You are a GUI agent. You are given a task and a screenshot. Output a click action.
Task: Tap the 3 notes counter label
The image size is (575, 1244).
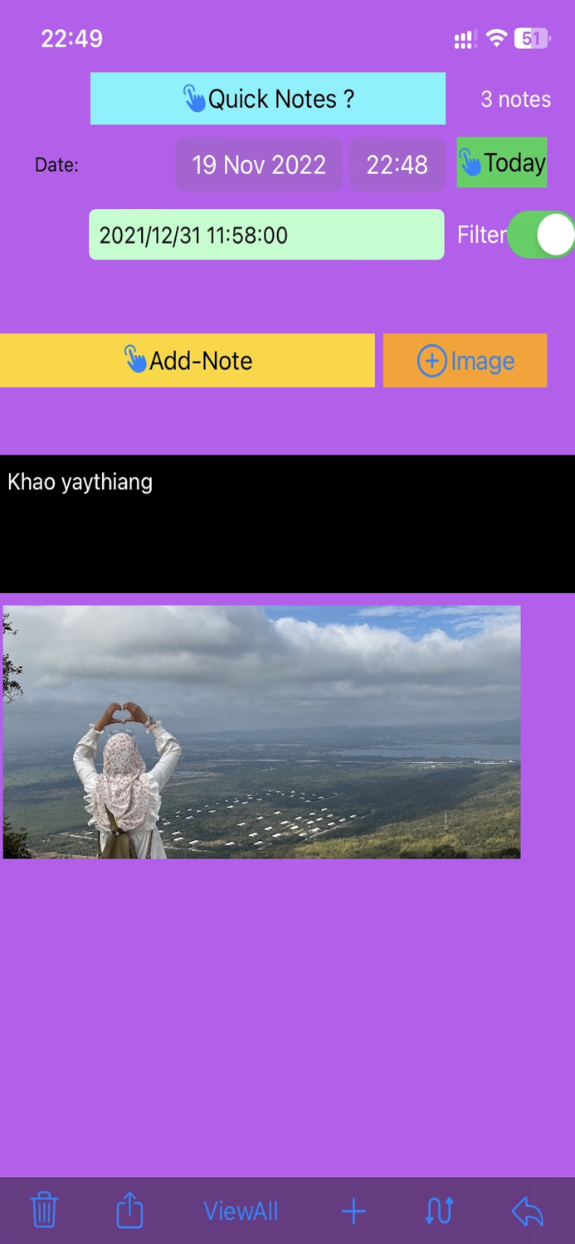coord(516,100)
